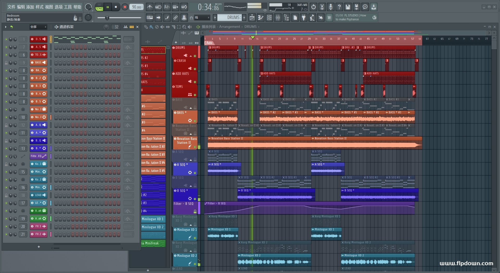The image size is (500, 273).
Task: Open the undo history icon
Action: pyautogui.click(x=314, y=7)
